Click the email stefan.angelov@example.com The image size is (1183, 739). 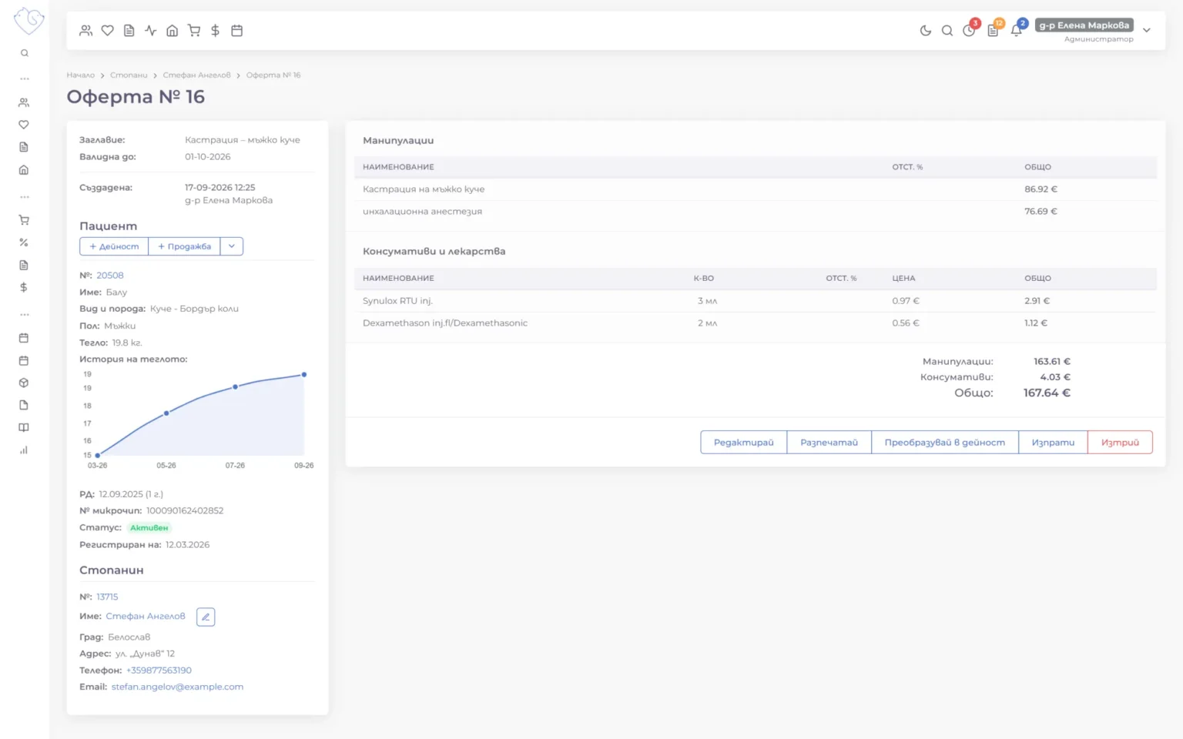[x=177, y=687]
